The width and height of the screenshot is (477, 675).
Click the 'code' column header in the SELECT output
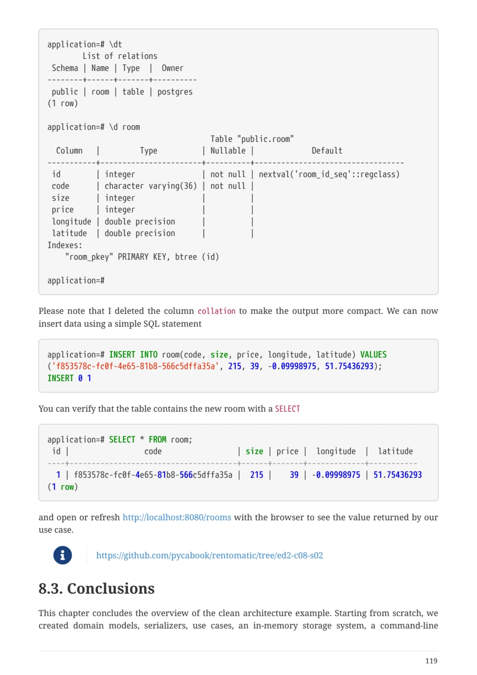click(153, 451)
